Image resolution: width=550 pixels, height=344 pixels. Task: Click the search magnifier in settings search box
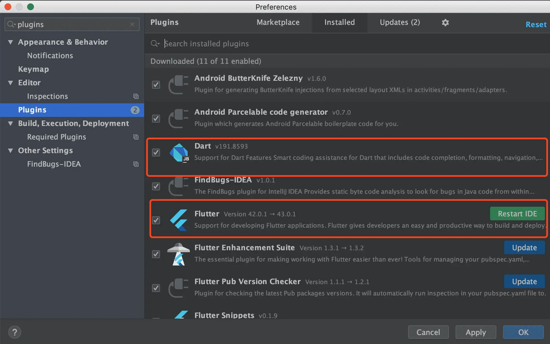(11, 24)
